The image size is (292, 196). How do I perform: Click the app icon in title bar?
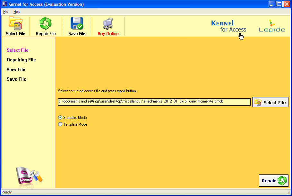tap(4, 4)
